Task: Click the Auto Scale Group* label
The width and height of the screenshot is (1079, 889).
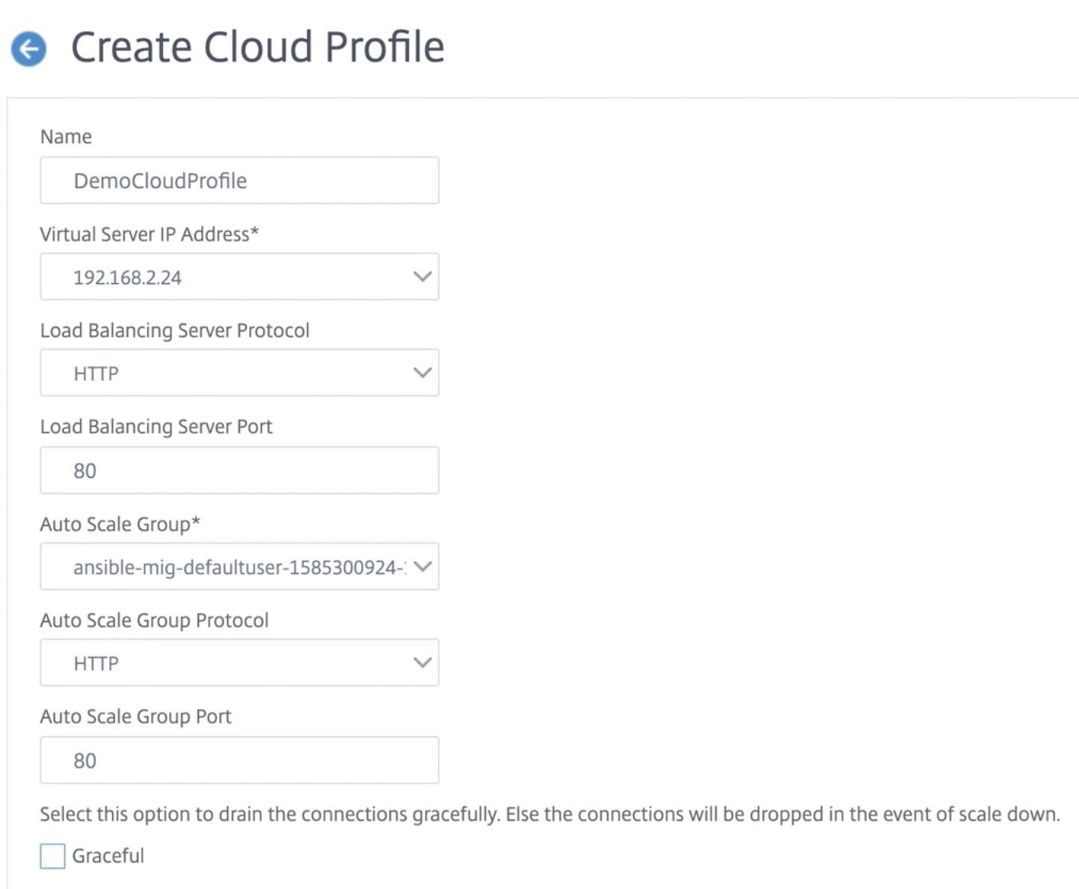Action: point(120,524)
